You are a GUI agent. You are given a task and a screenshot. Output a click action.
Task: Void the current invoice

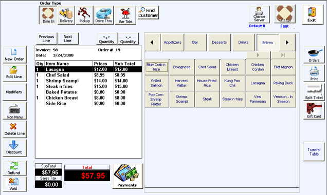[x=14, y=184]
